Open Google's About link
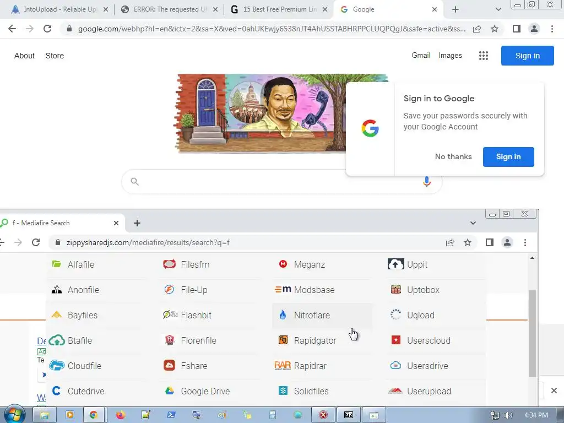The width and height of the screenshot is (564, 423). [24, 56]
